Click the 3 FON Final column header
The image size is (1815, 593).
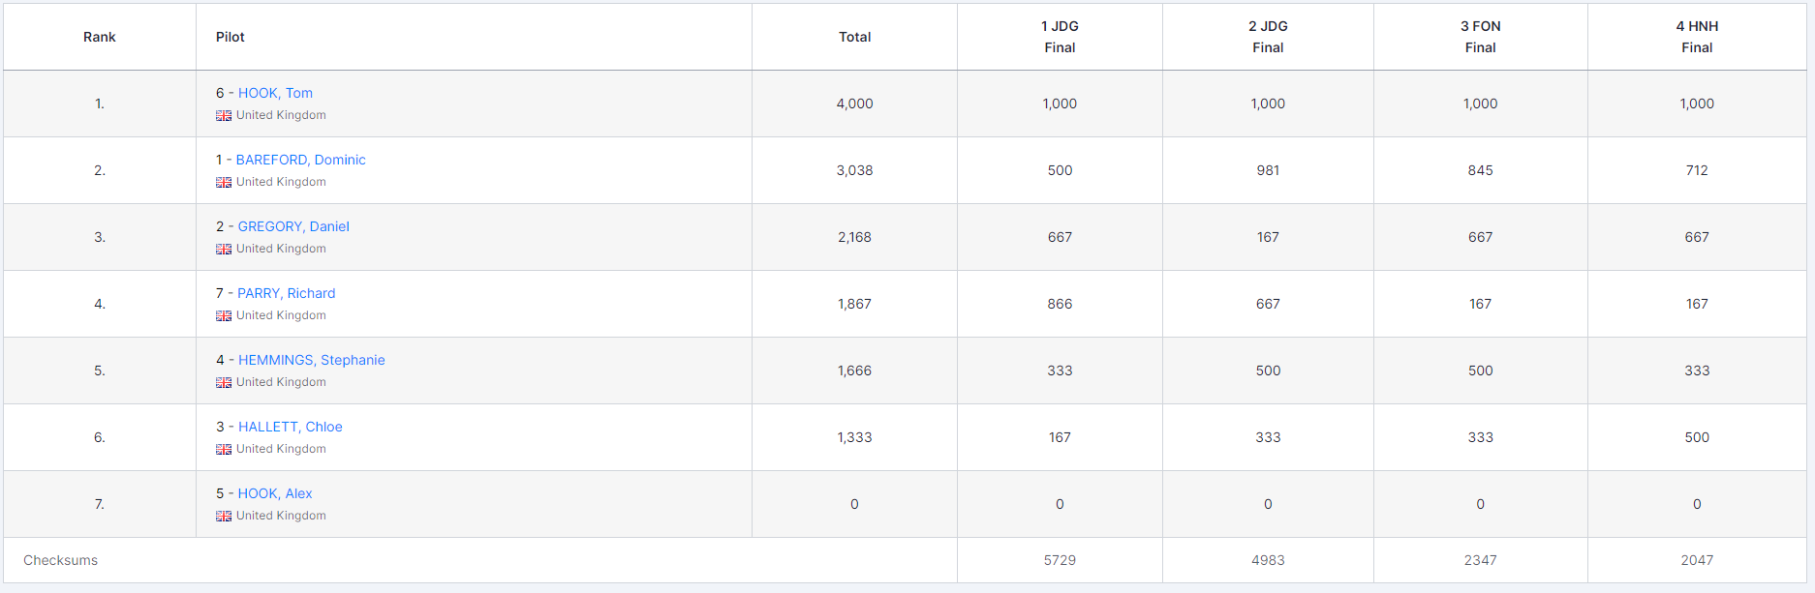(x=1480, y=37)
